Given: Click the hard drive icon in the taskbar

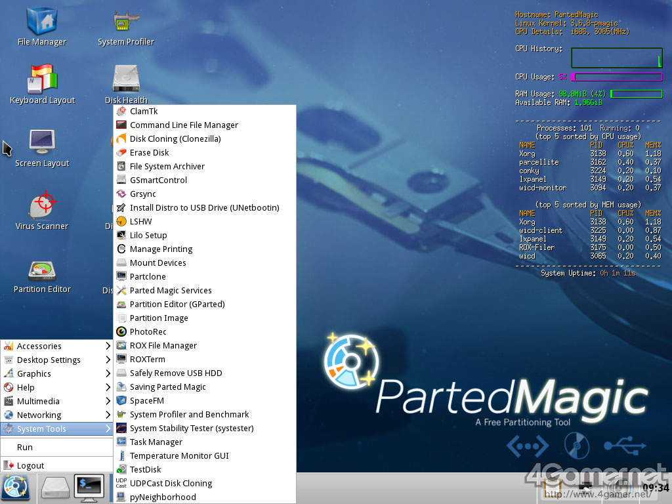Looking at the screenshot, I should click(x=55, y=488).
